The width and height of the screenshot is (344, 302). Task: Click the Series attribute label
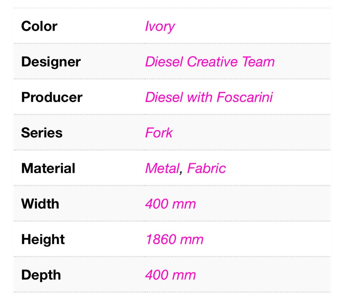coord(42,133)
